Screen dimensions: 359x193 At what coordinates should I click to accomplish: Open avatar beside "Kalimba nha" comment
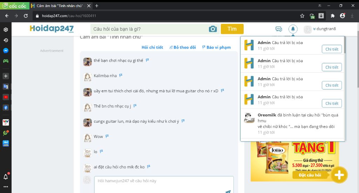87,77
